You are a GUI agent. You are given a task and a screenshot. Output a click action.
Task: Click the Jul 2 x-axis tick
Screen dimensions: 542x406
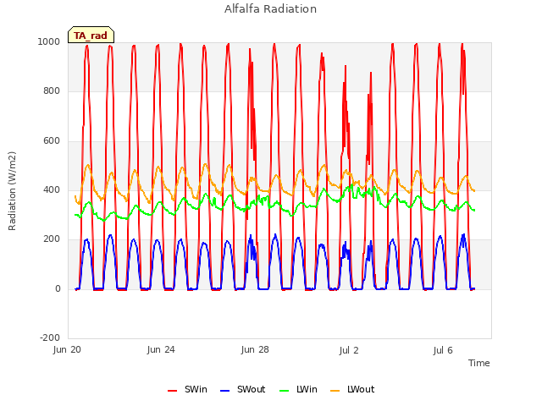click(x=349, y=350)
